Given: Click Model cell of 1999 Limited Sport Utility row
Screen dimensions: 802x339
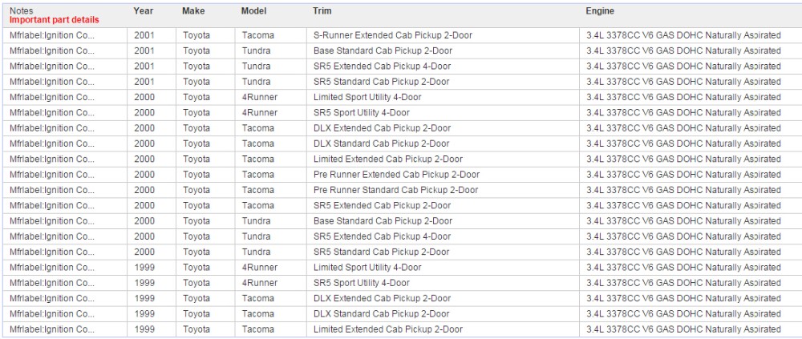Looking at the screenshot, I should click(x=259, y=268).
